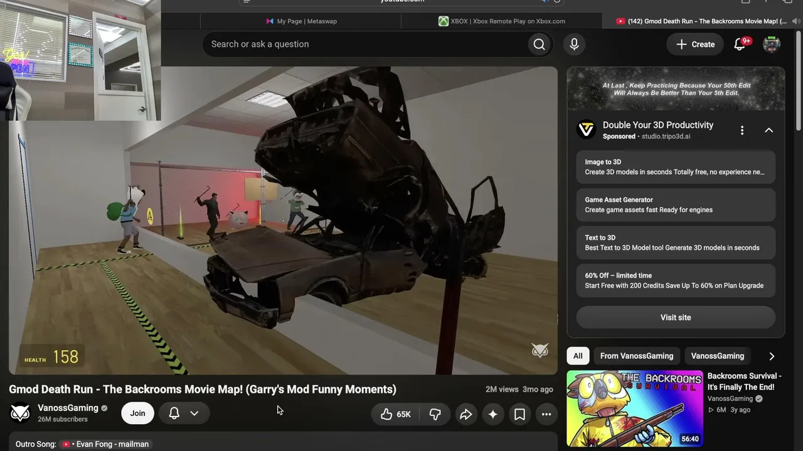Click the ad banner image at top
The width and height of the screenshot is (803, 451).
point(676,89)
